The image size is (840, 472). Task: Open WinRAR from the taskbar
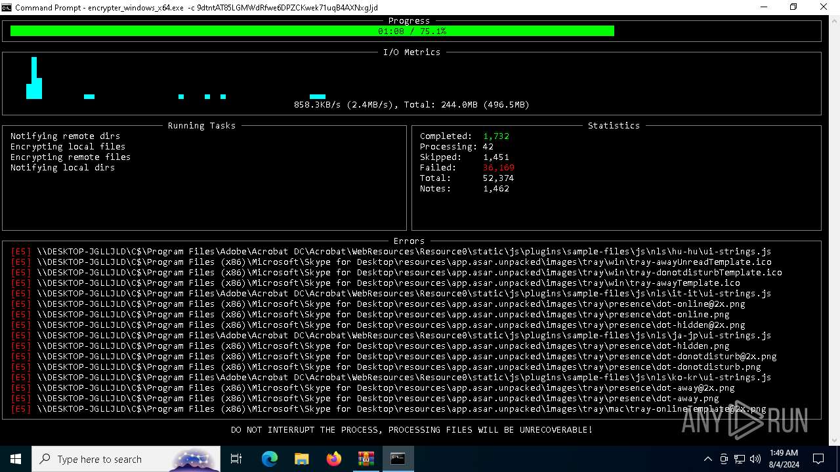pyautogui.click(x=366, y=459)
